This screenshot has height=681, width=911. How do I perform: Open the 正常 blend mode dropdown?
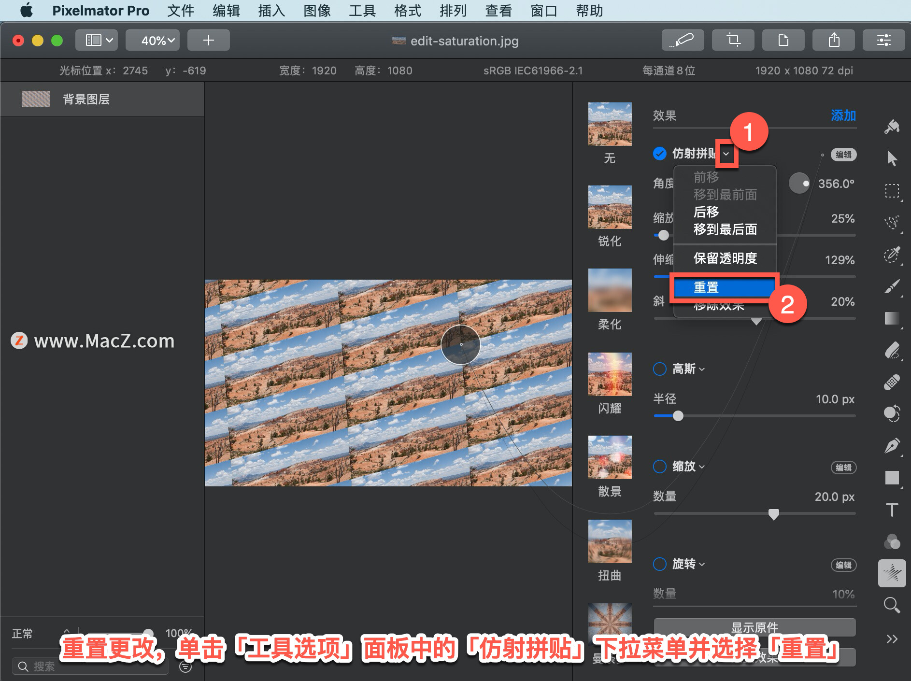42,633
